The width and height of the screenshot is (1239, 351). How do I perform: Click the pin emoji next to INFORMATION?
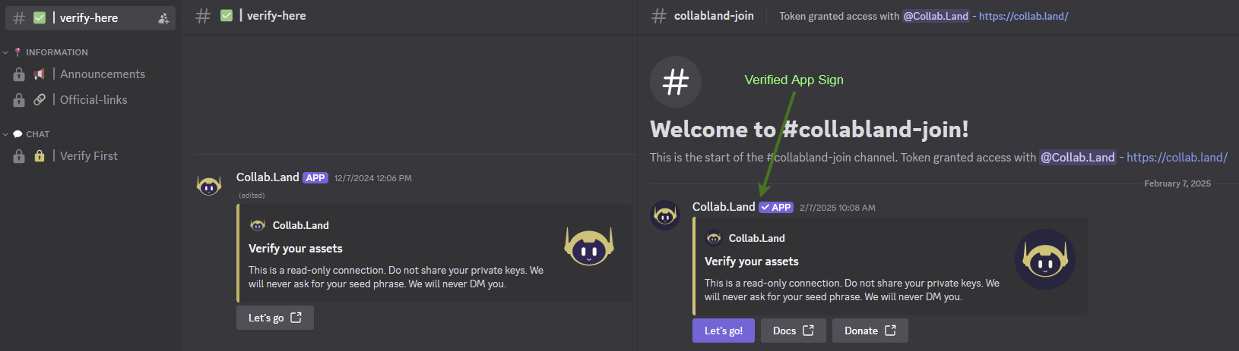coord(17,52)
